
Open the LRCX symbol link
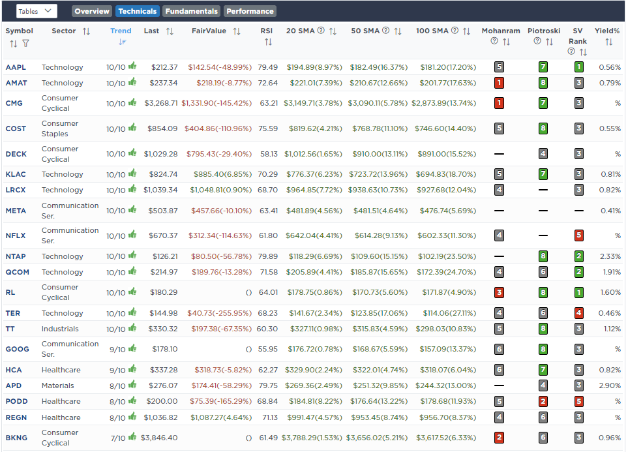16,190
